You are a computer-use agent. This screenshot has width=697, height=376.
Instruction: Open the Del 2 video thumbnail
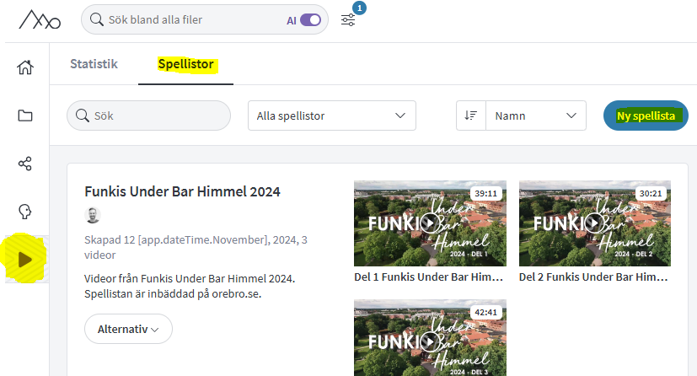point(595,223)
